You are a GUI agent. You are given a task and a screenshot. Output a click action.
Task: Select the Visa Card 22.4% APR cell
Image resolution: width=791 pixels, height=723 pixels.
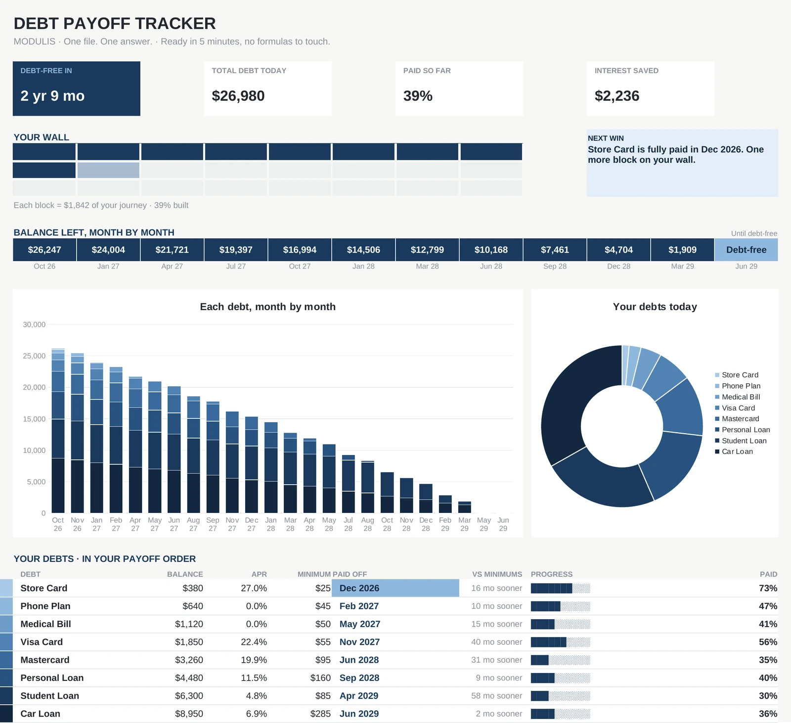[254, 642]
